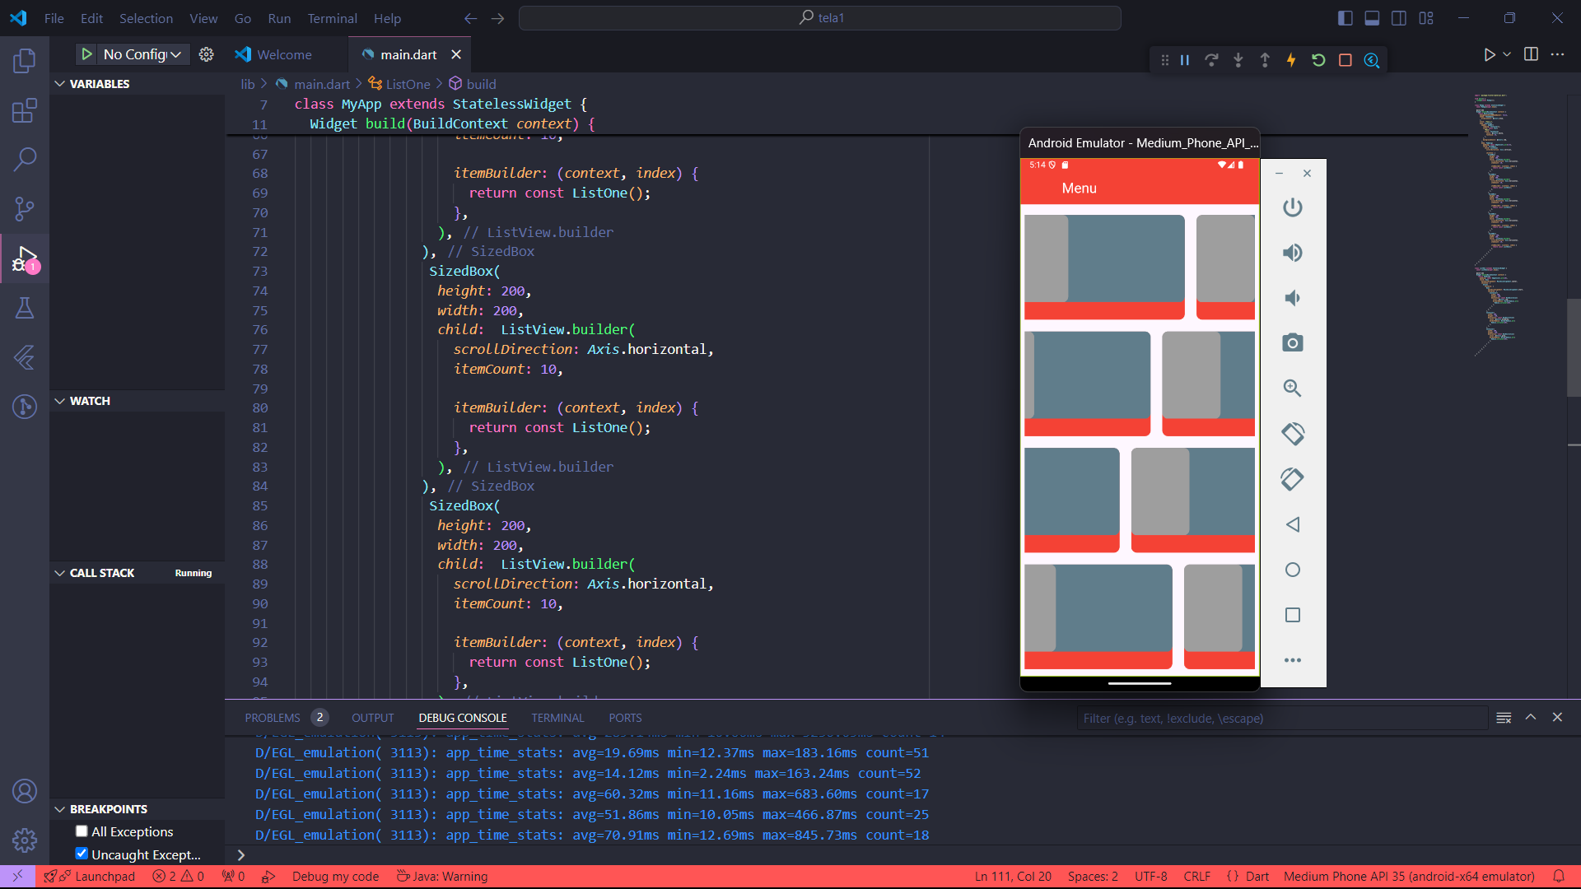Open the Terminal menu
1581x889 pixels.
[332, 18]
